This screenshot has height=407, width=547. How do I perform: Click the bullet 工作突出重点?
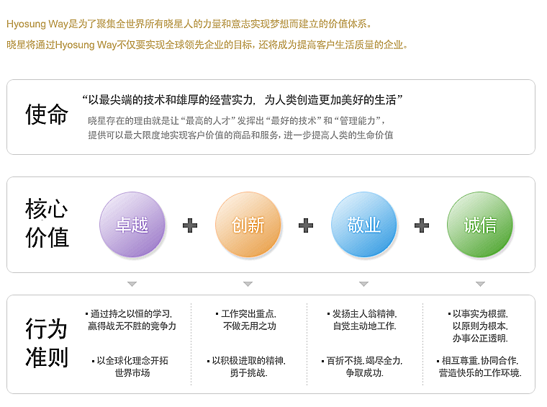point(248,320)
